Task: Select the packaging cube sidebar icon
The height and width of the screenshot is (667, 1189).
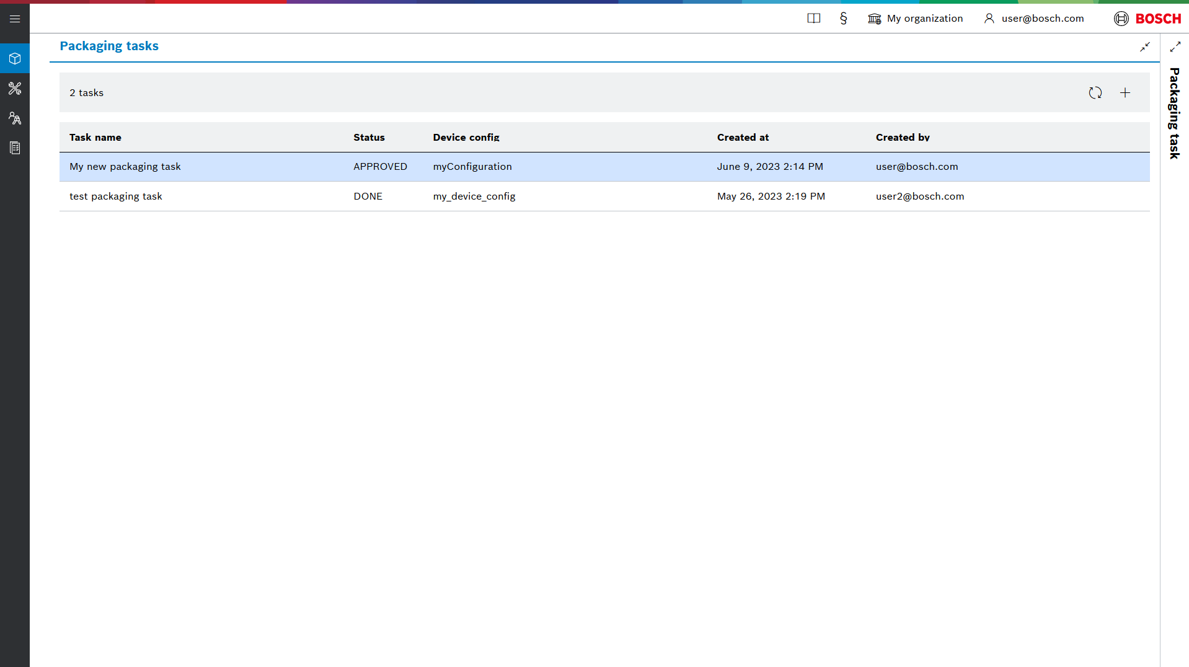Action: (15, 58)
